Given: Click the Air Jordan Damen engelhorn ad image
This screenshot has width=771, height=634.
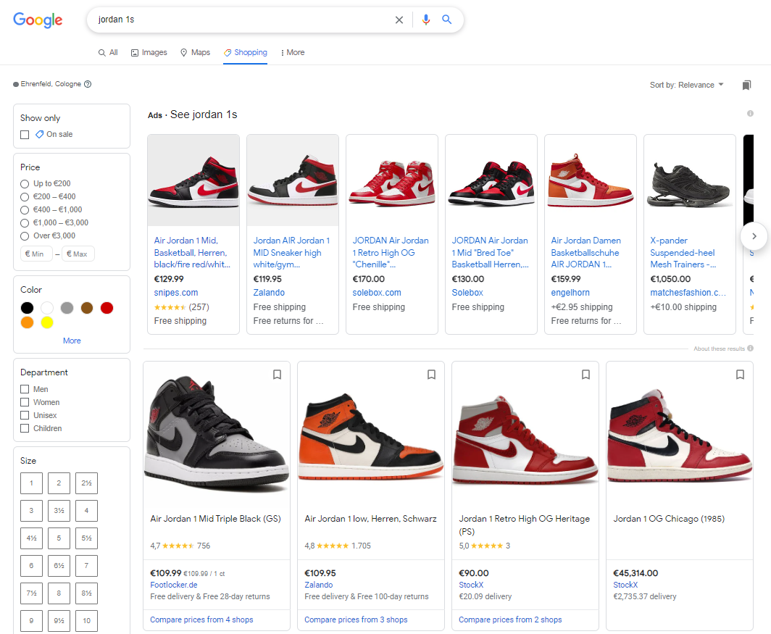Looking at the screenshot, I should (x=591, y=180).
